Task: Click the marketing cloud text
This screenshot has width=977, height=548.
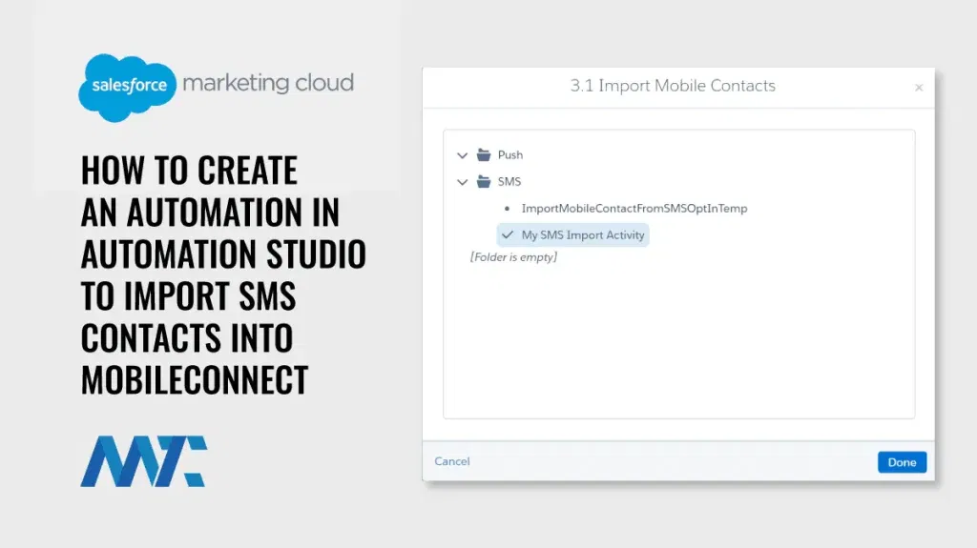Action: pyautogui.click(x=268, y=83)
